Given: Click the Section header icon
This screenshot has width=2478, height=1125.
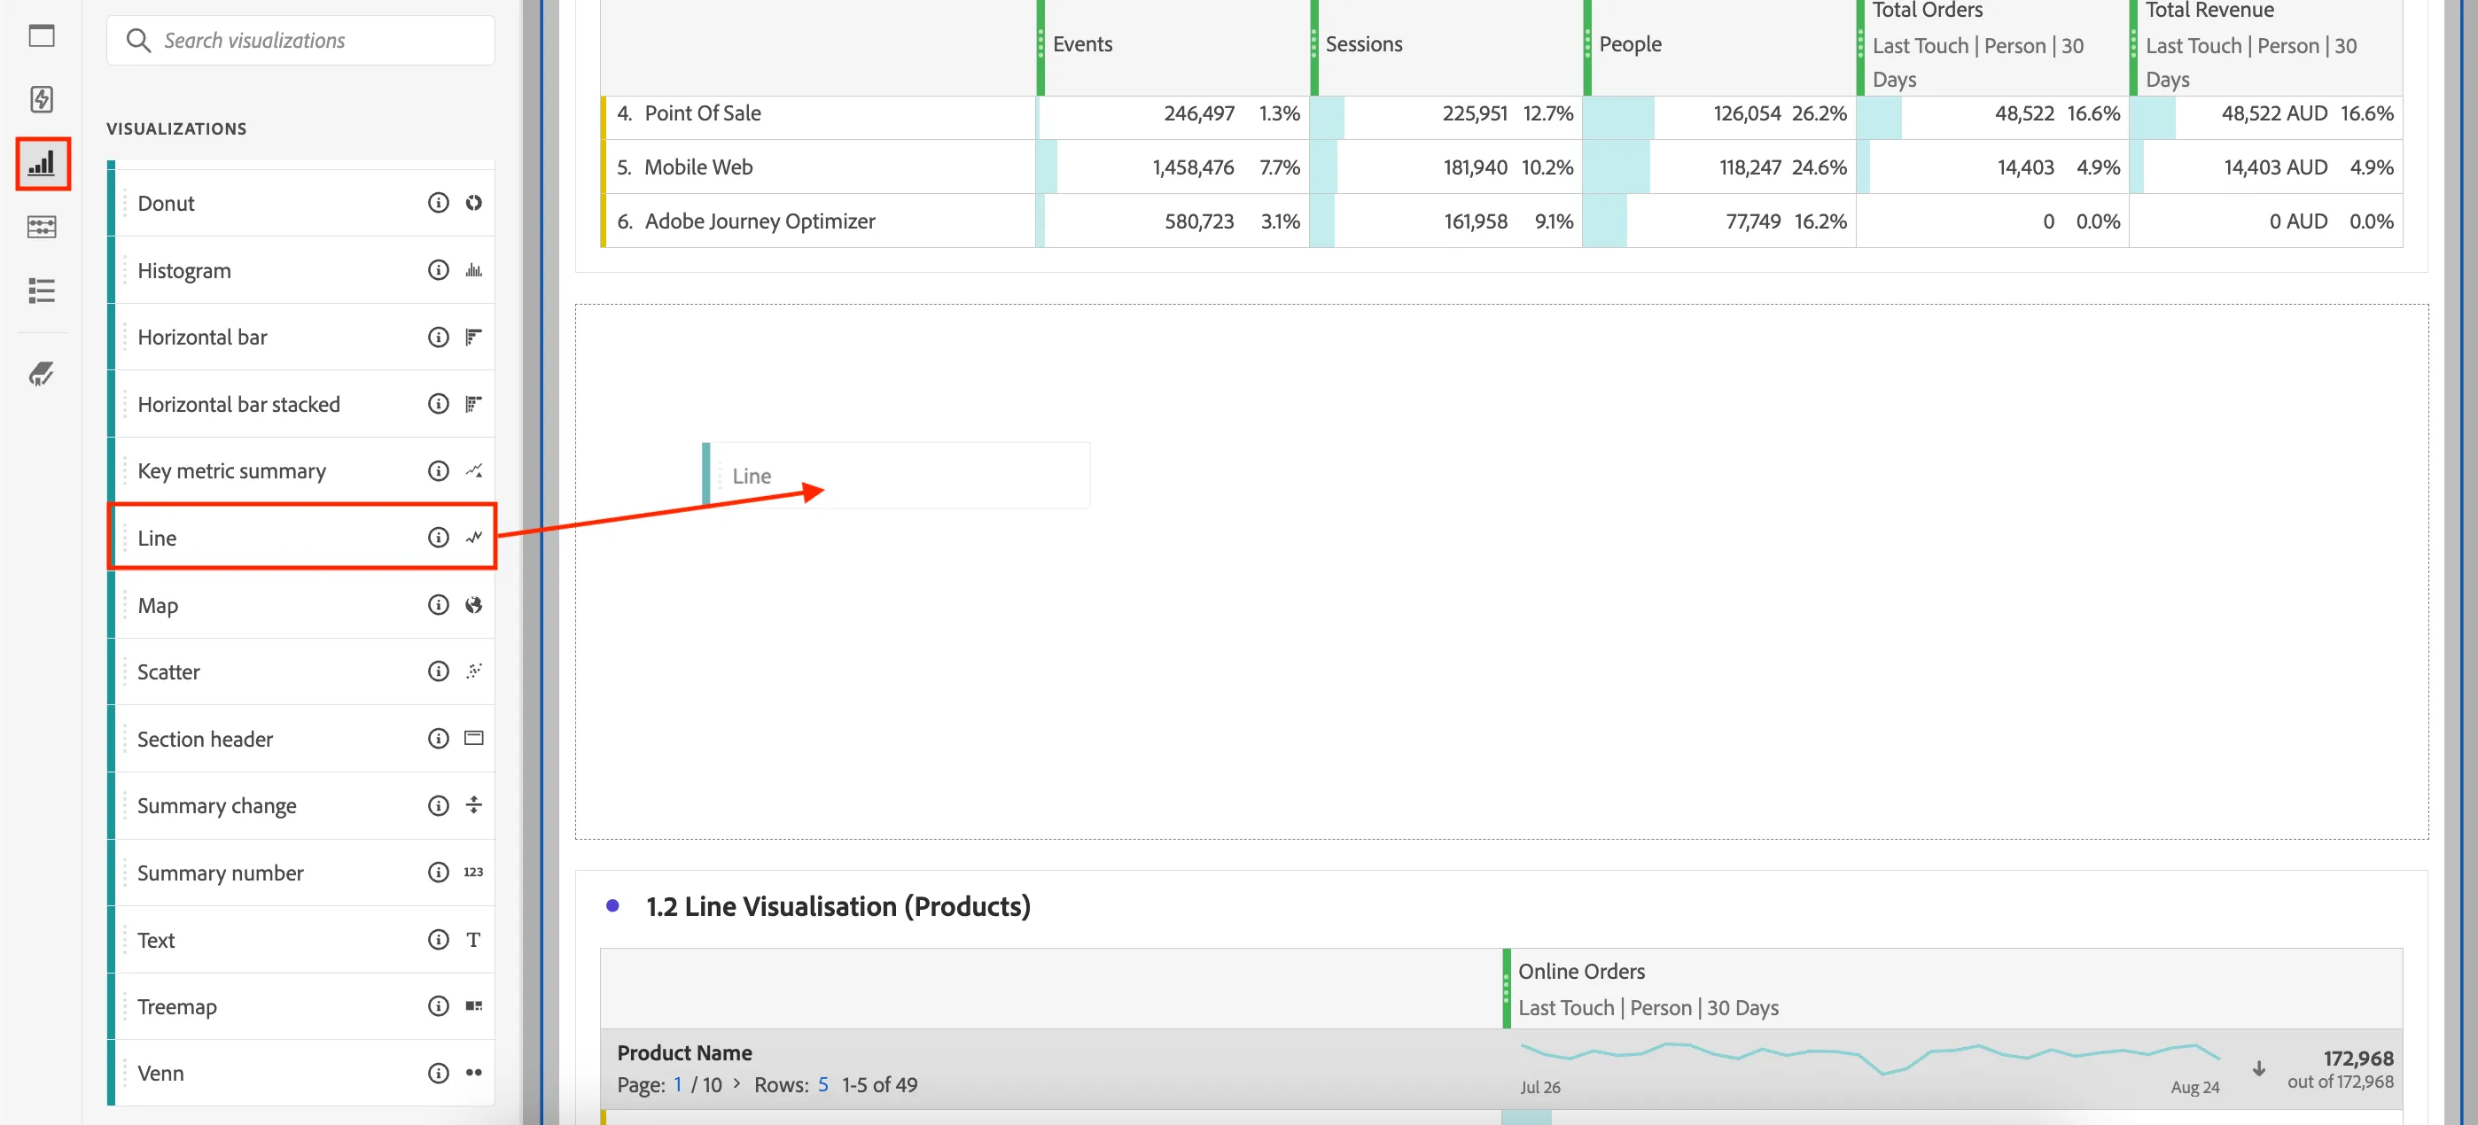Looking at the screenshot, I should [473, 739].
